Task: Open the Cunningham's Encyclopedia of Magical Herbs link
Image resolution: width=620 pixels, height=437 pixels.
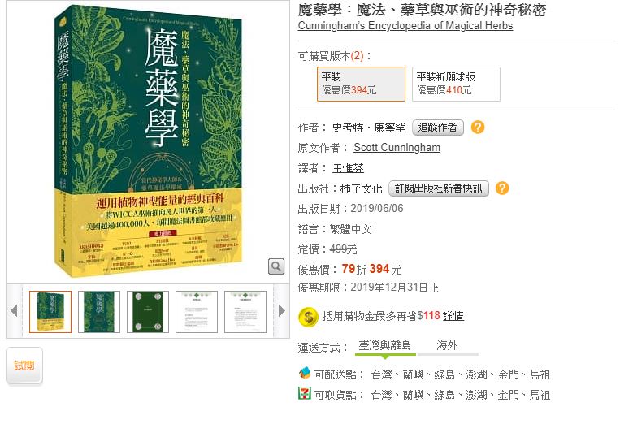Action: pos(405,26)
